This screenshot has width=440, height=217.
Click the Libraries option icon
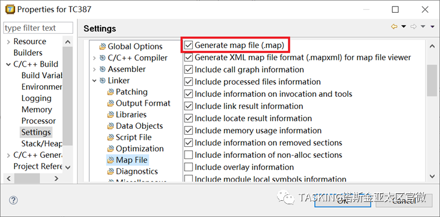pos(111,115)
